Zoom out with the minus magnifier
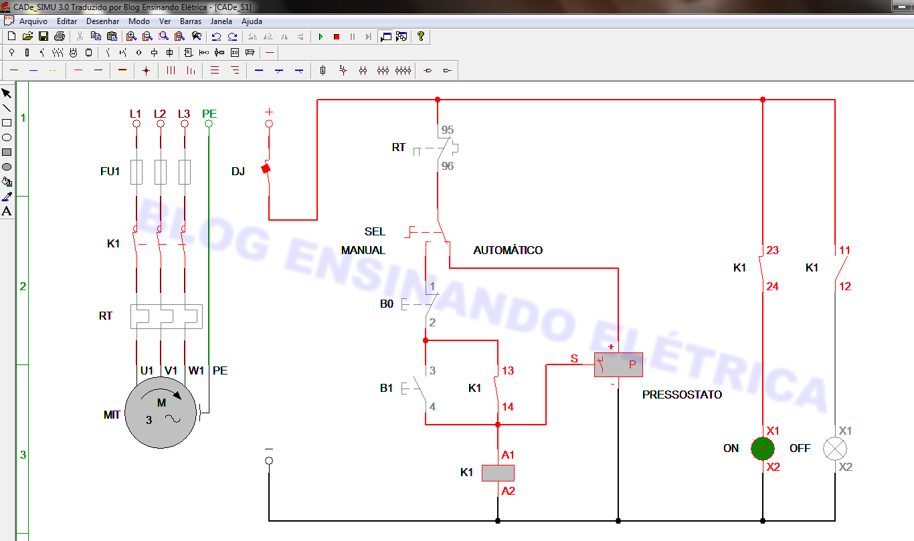Screen dimensions: 914x541 pyautogui.click(x=148, y=36)
